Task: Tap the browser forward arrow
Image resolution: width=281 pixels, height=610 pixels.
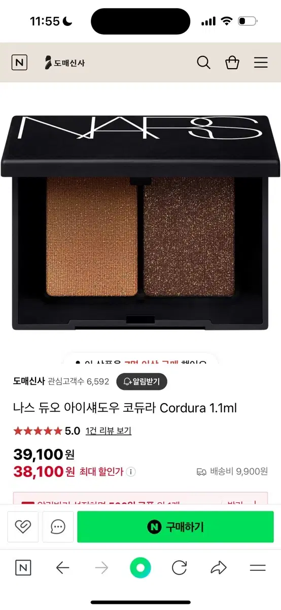Action: coord(101,568)
